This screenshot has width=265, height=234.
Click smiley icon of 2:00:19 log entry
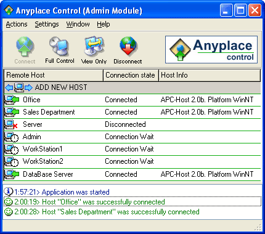tap(8, 202)
